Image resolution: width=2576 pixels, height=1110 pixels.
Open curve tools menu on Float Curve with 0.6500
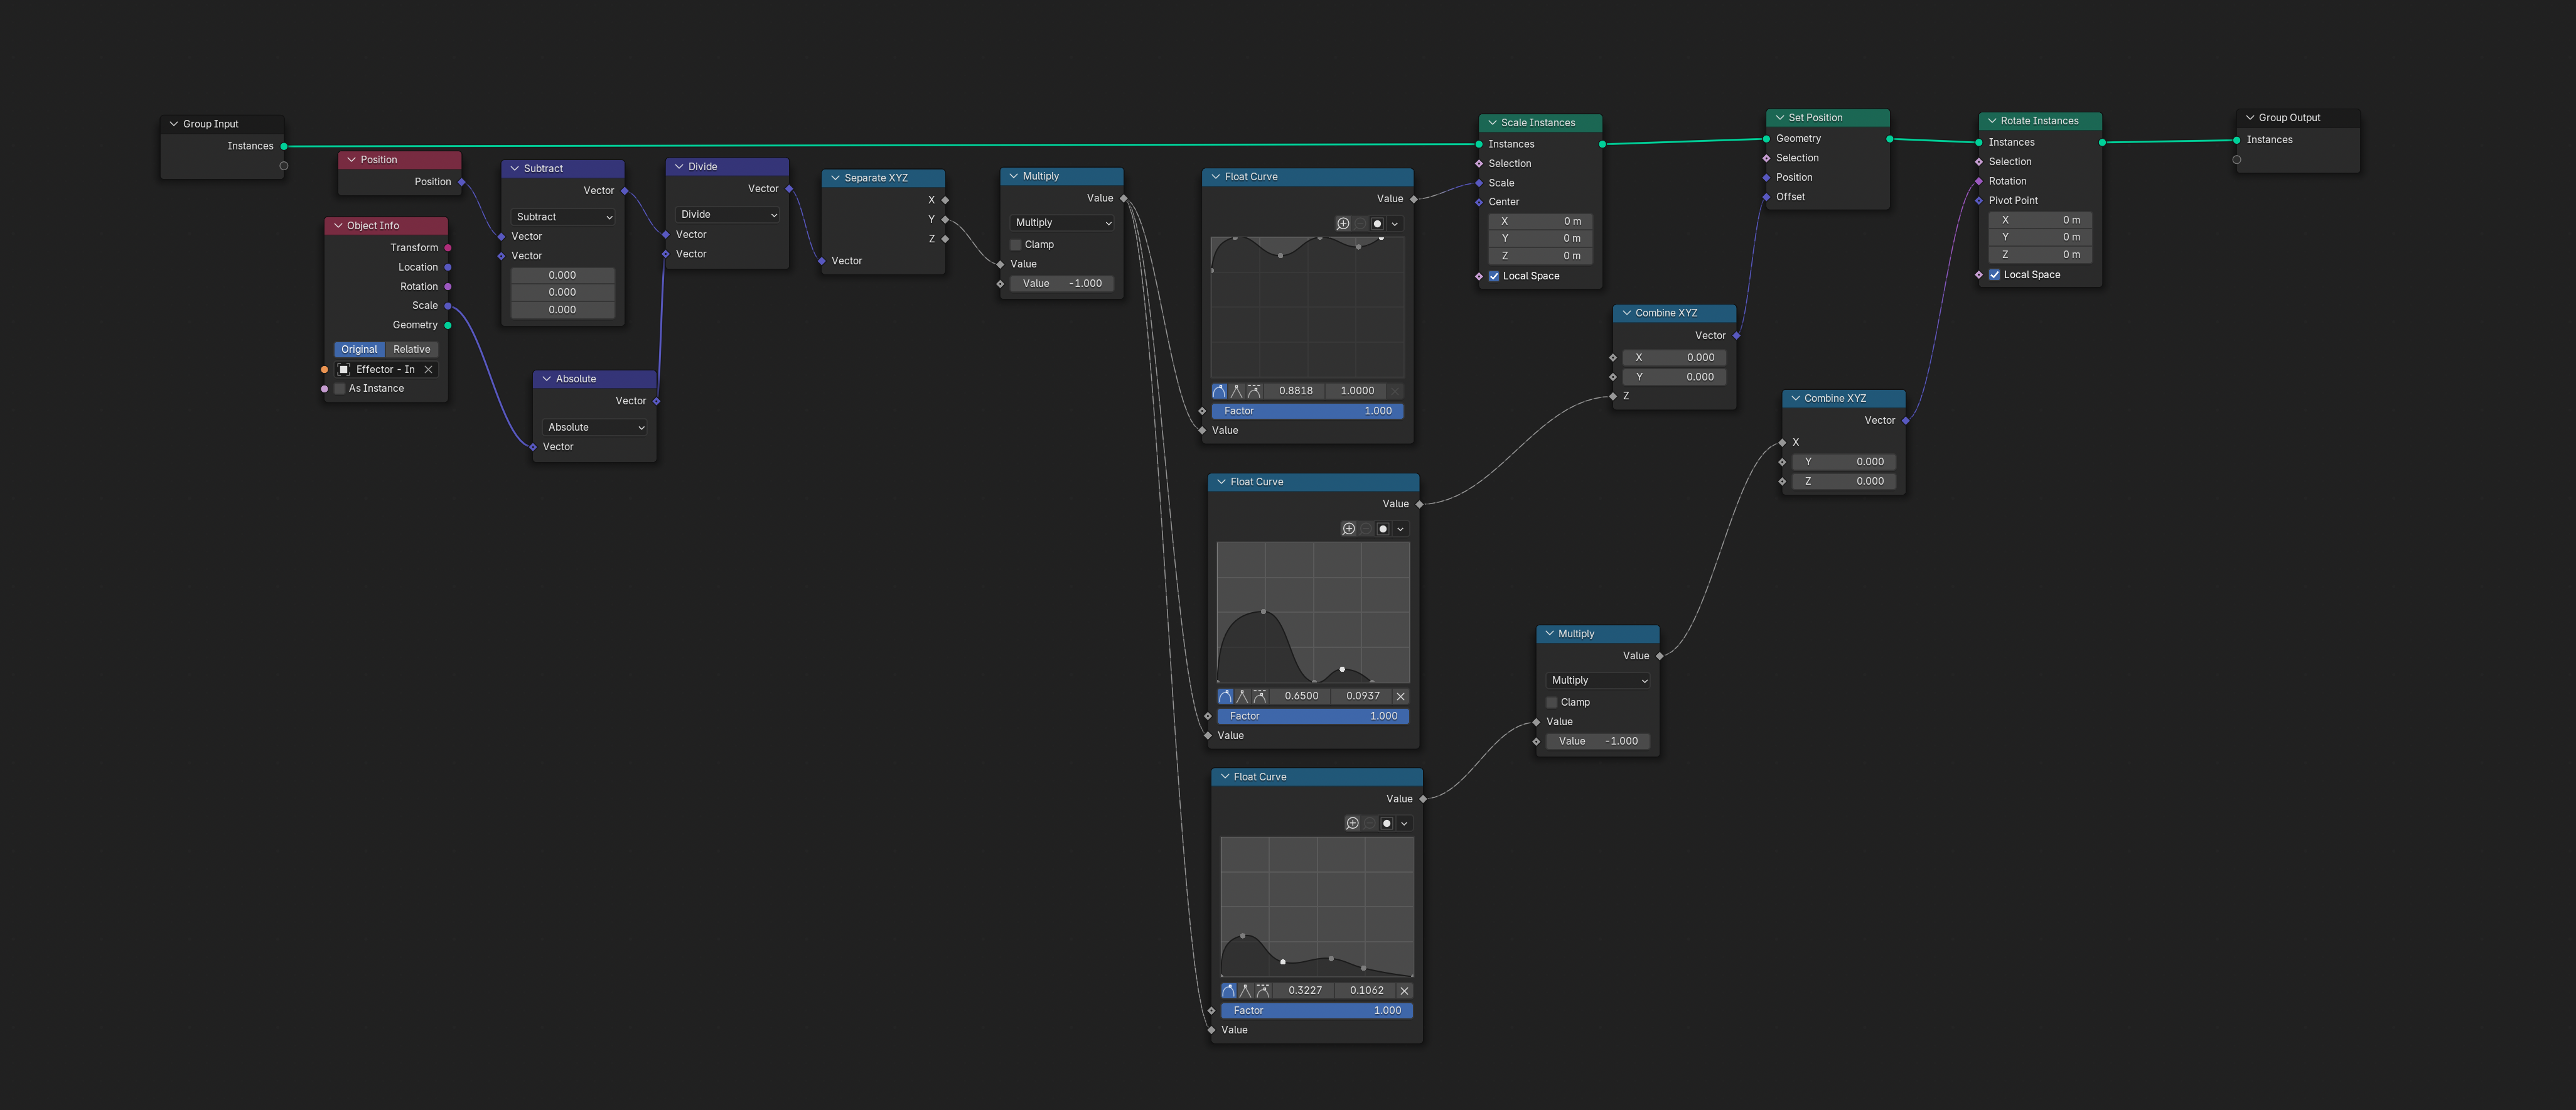1401,529
